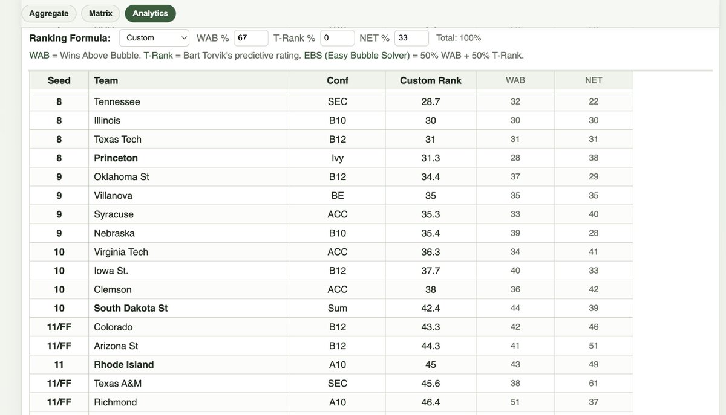The image size is (726, 415).
Task: Sort by the Team column header
Action: click(189, 80)
